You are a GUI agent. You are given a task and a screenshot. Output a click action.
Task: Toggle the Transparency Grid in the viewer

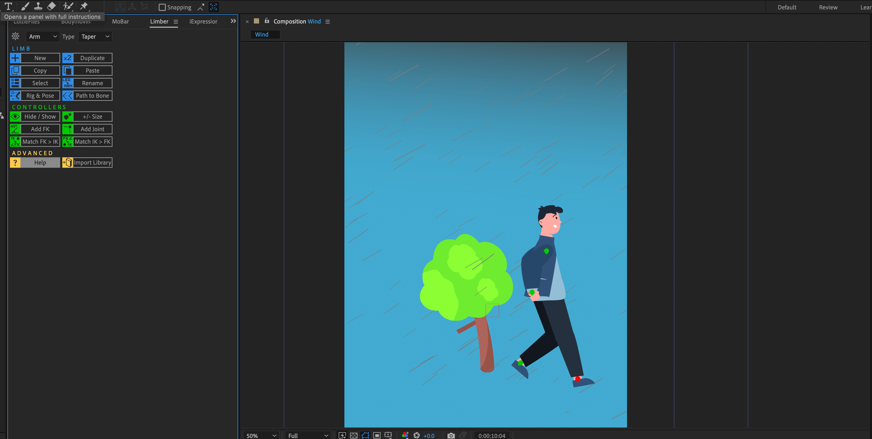tap(354, 435)
